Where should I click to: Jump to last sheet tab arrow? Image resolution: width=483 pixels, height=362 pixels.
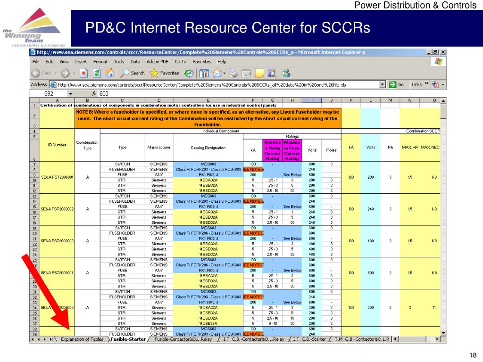pyautogui.click(x=51, y=339)
